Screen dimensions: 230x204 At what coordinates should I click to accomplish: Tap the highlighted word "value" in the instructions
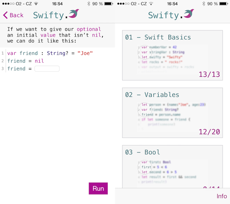click(48, 35)
